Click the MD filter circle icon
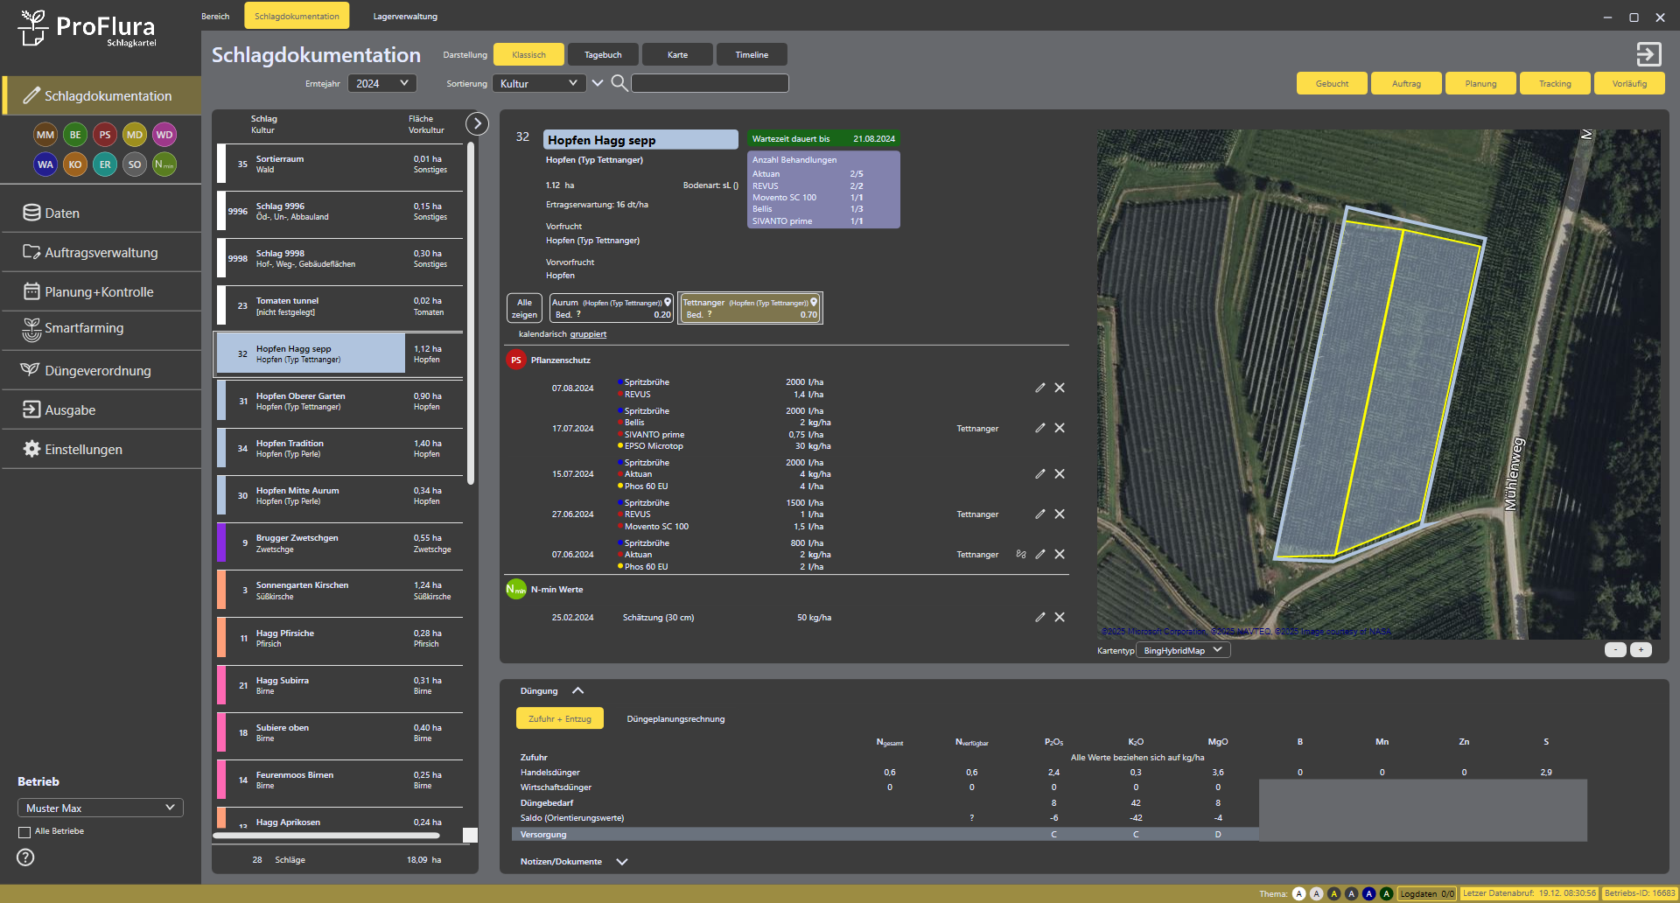1680x903 pixels. coord(135,135)
